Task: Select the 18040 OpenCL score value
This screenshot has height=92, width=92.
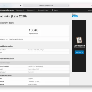Action: pos(33,30)
